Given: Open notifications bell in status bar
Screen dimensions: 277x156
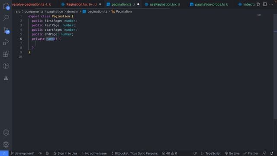Looking at the screenshot, I should pyautogui.click(x=271, y=153).
